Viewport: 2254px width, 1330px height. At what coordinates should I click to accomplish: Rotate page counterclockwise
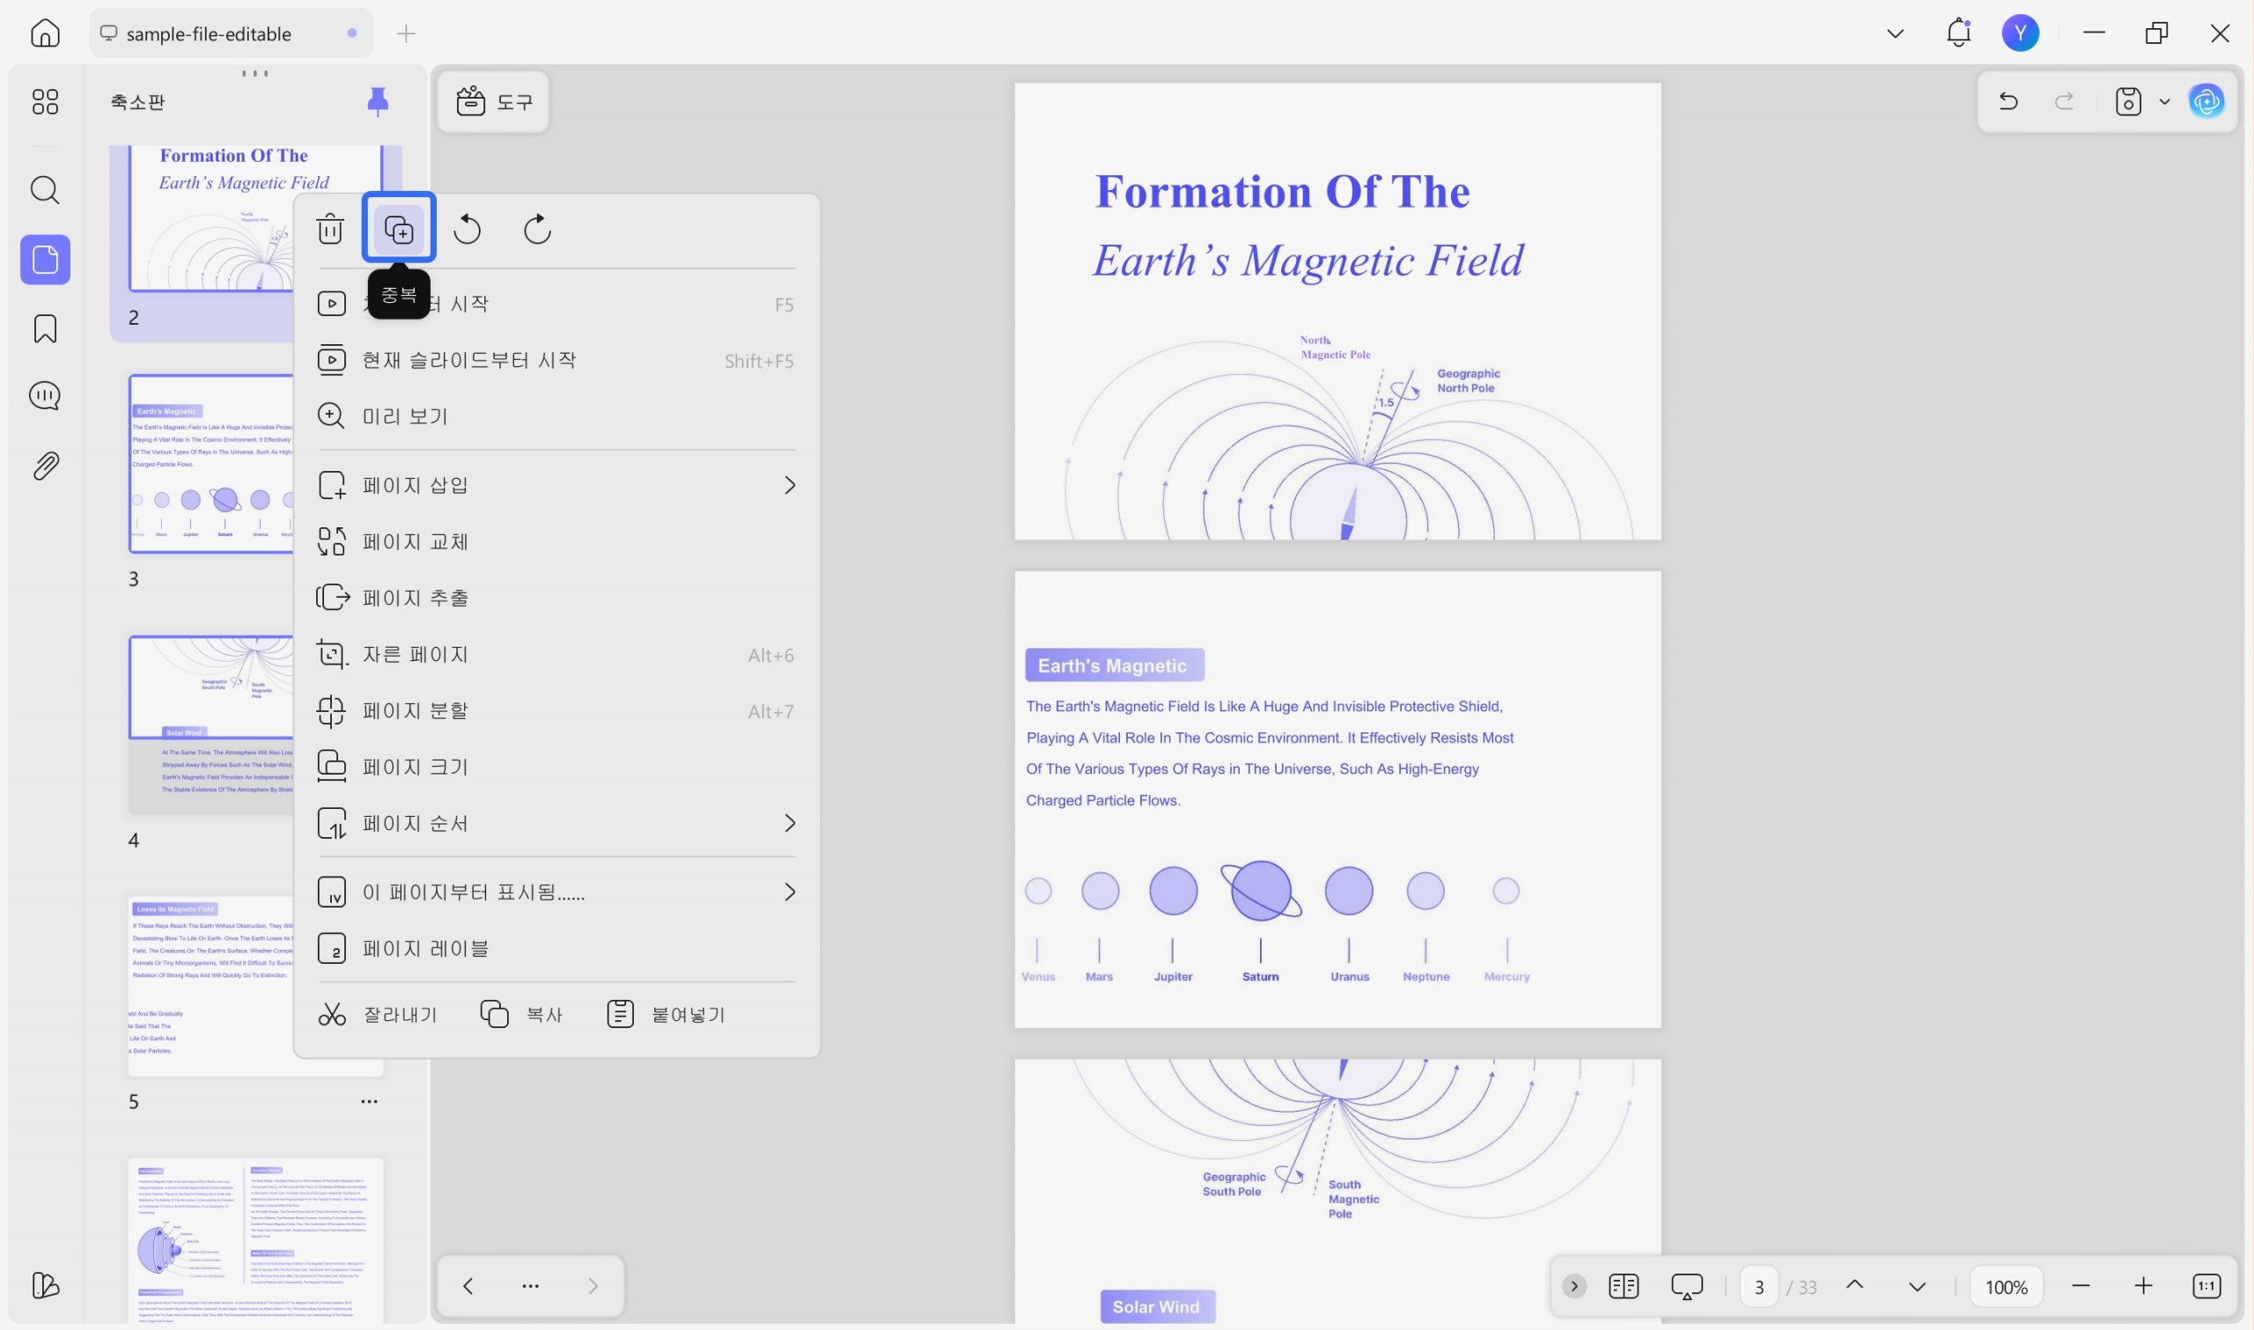(467, 230)
